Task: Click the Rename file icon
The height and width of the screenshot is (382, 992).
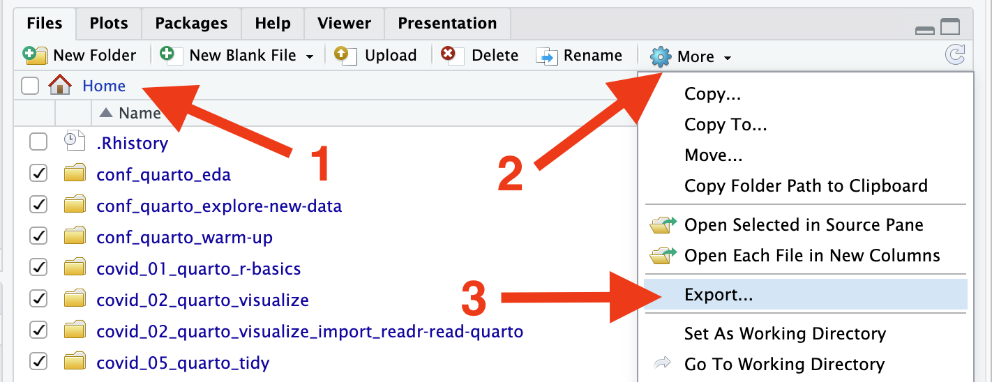Action: point(546,56)
